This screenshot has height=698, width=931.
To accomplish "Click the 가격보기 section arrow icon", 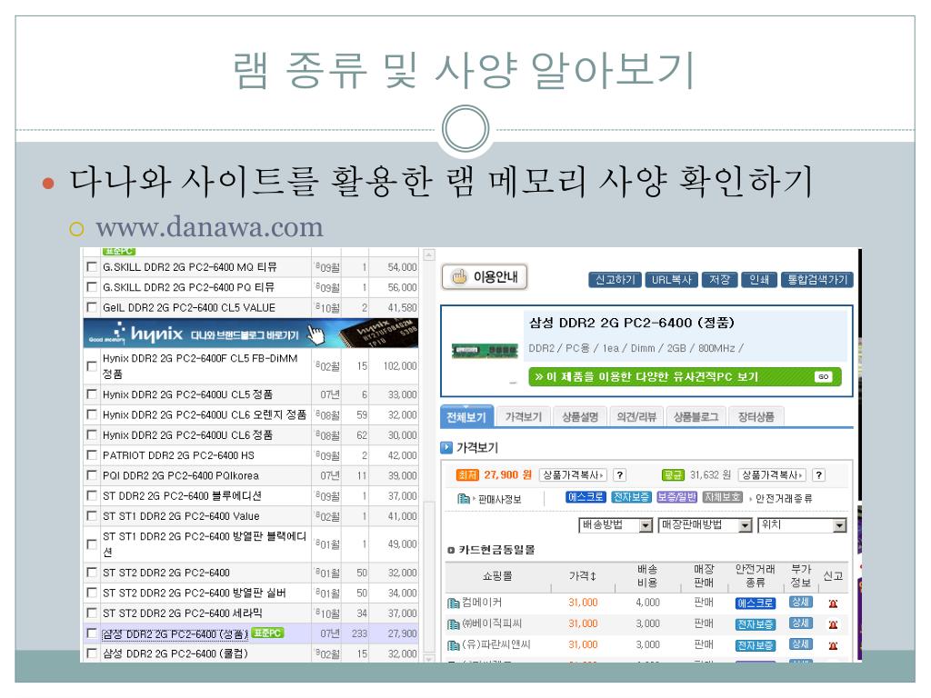I will 446,447.
